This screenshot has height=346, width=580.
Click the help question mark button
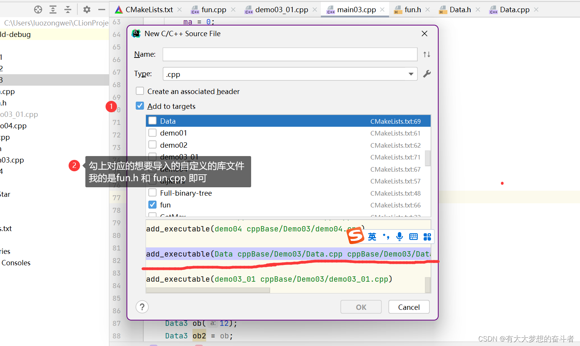pyautogui.click(x=142, y=307)
